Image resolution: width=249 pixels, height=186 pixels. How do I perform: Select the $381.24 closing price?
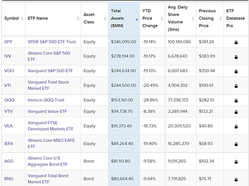pyautogui.click(x=206, y=42)
